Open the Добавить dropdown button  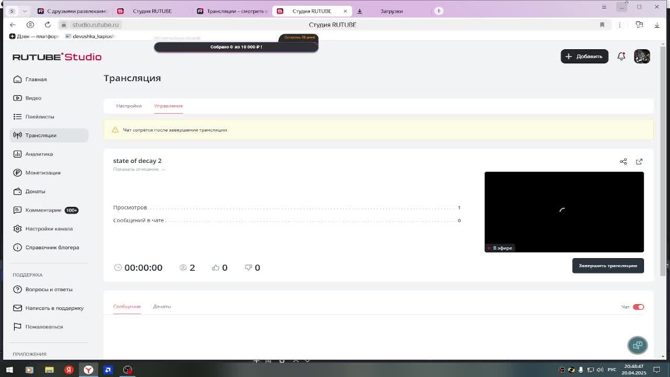tap(584, 57)
